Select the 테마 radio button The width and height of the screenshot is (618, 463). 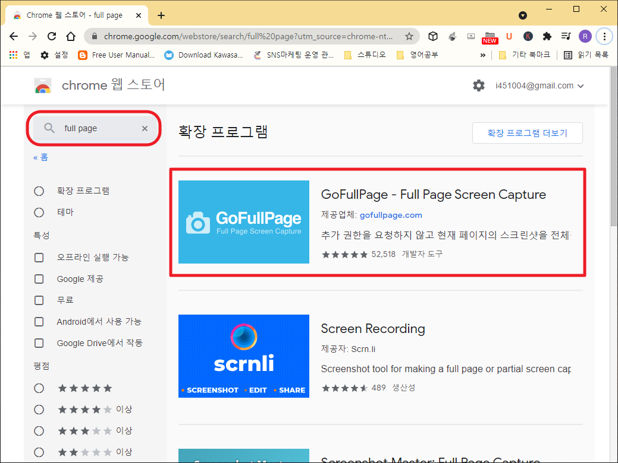(39, 212)
